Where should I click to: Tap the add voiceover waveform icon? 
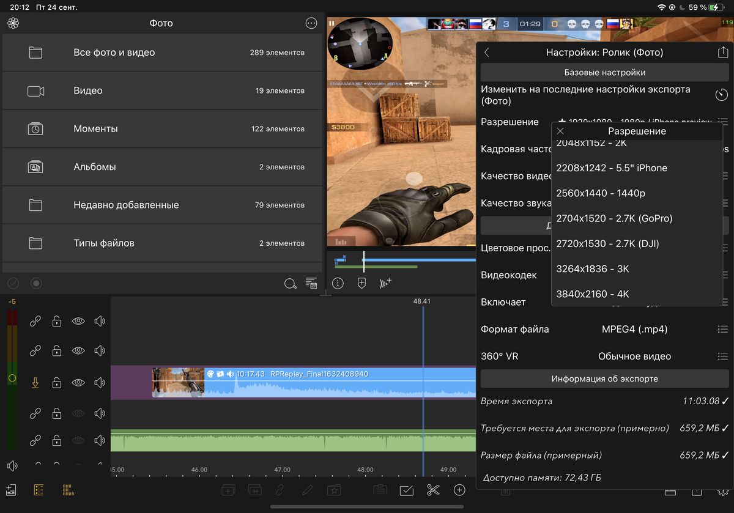385,283
